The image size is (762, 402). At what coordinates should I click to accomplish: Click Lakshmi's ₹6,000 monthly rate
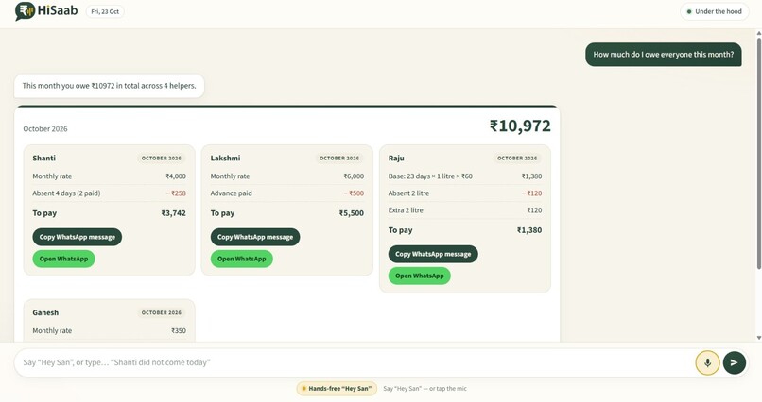354,176
